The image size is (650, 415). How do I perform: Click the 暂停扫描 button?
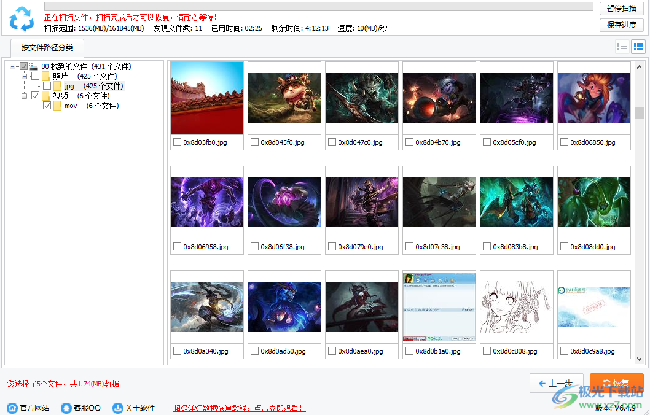tap(621, 9)
